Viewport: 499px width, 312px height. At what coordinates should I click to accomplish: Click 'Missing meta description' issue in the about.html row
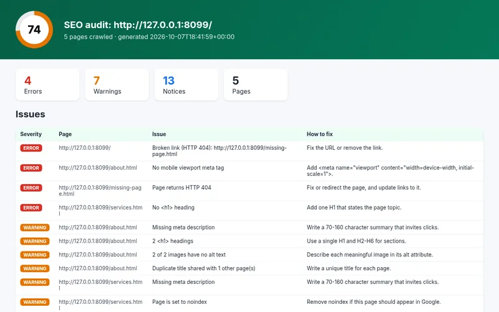click(183, 227)
